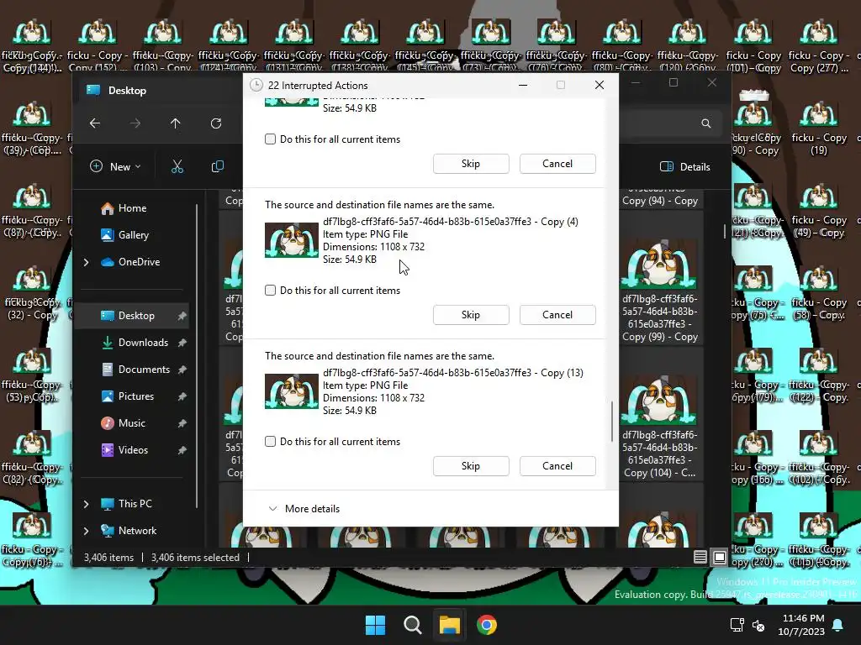Cancel the Copy (13) file conflict
The width and height of the screenshot is (861, 645).
[557, 465]
